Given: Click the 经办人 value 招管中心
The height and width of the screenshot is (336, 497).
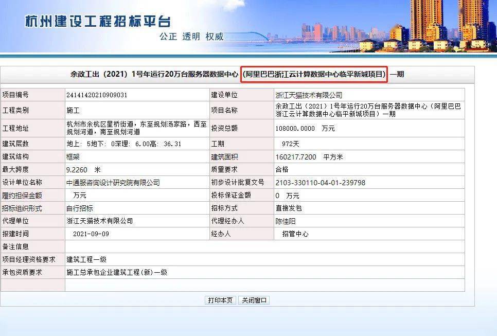Looking at the screenshot, I should tap(295, 234).
